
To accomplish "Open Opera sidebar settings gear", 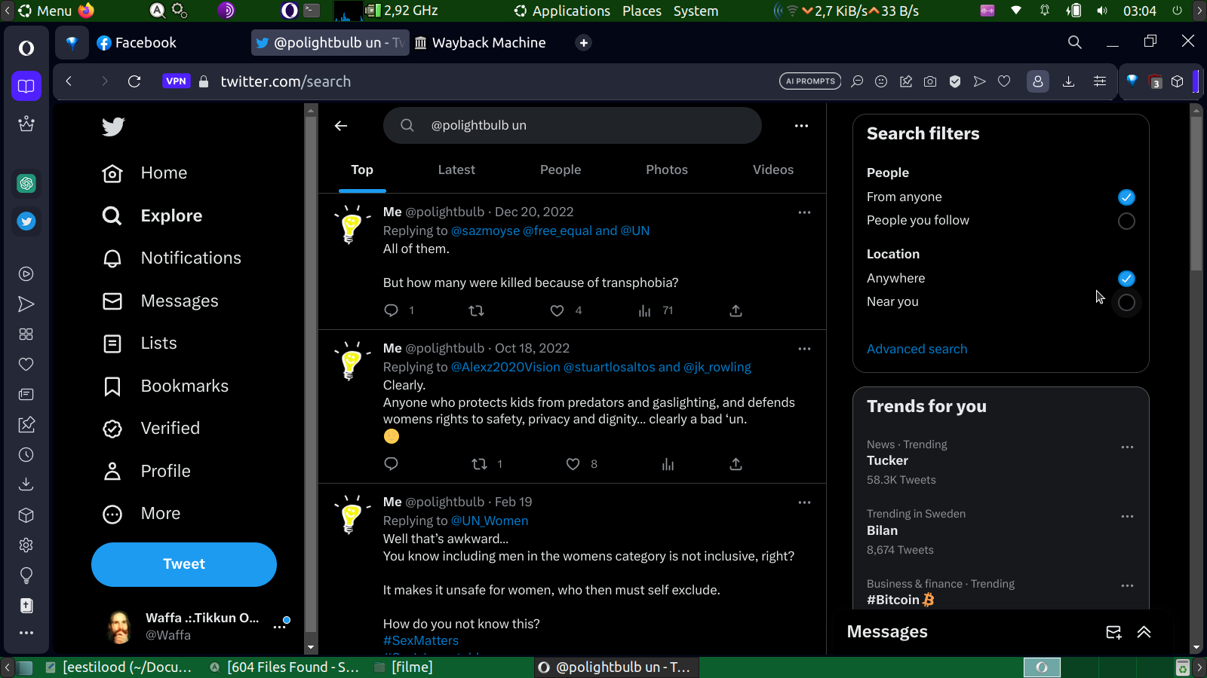I will pyautogui.click(x=26, y=545).
